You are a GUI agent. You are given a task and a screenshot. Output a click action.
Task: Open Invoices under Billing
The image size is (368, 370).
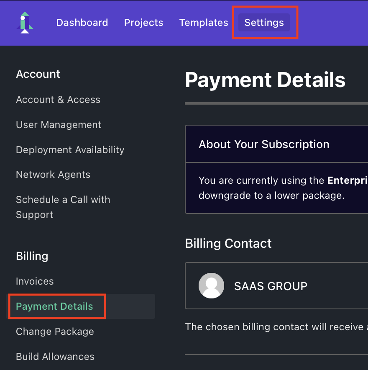[x=35, y=281]
